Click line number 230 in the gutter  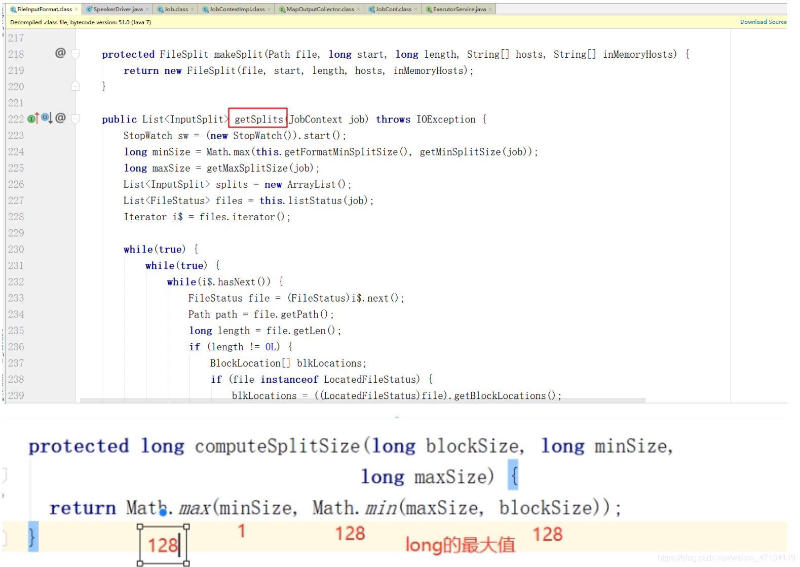tap(16, 249)
